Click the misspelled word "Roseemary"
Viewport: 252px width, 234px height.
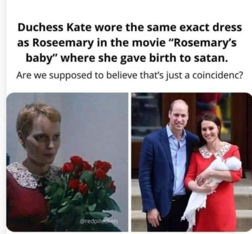(x=63, y=43)
